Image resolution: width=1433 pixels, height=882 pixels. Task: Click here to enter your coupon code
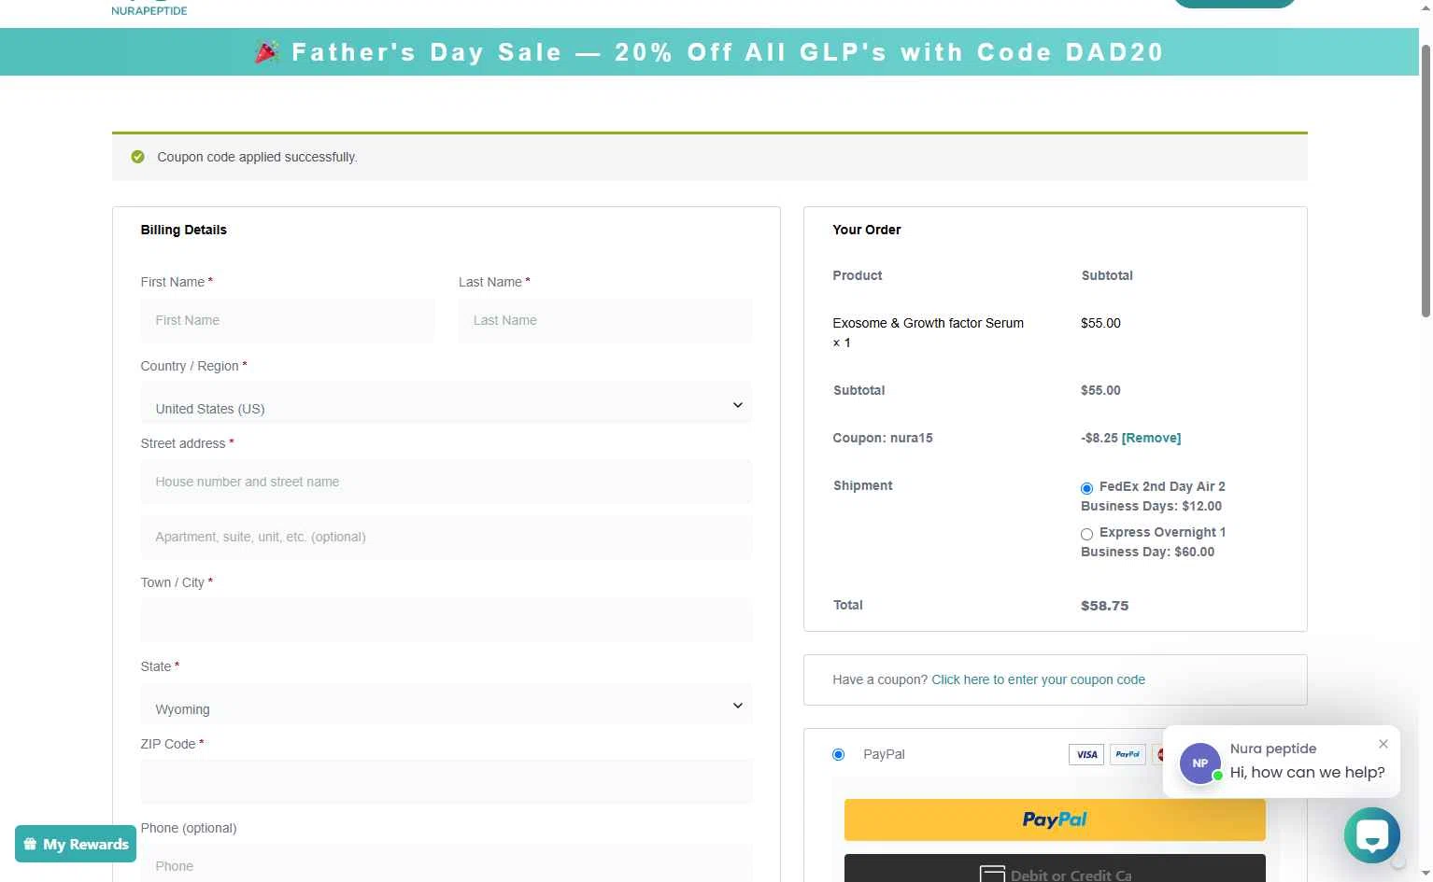coord(1038,679)
